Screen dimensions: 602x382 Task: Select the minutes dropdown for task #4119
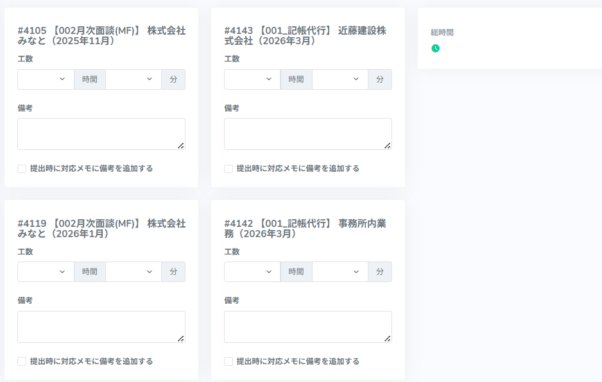[133, 272]
